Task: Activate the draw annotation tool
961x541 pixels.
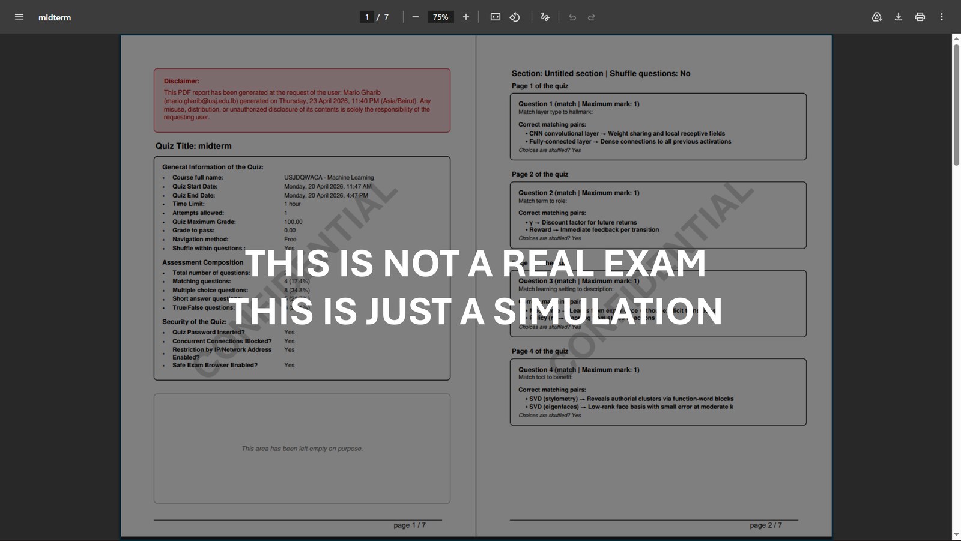Action: [x=545, y=17]
